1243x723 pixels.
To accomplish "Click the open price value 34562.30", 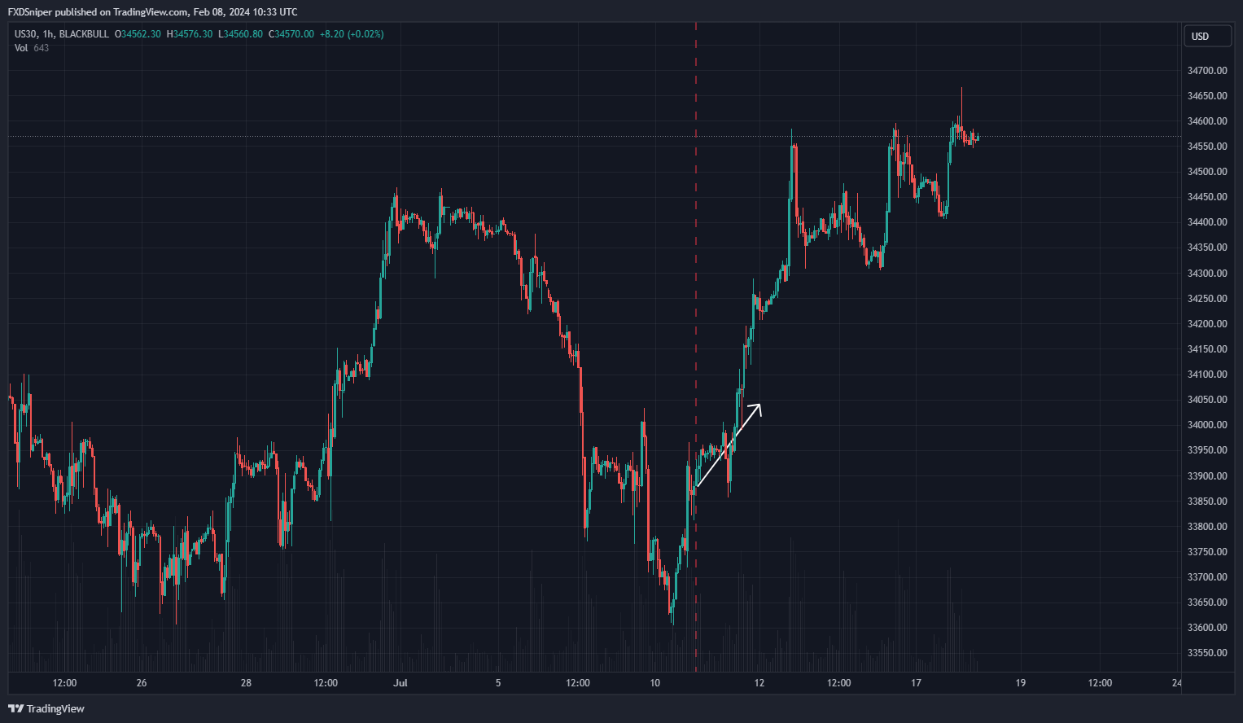I will (x=141, y=34).
